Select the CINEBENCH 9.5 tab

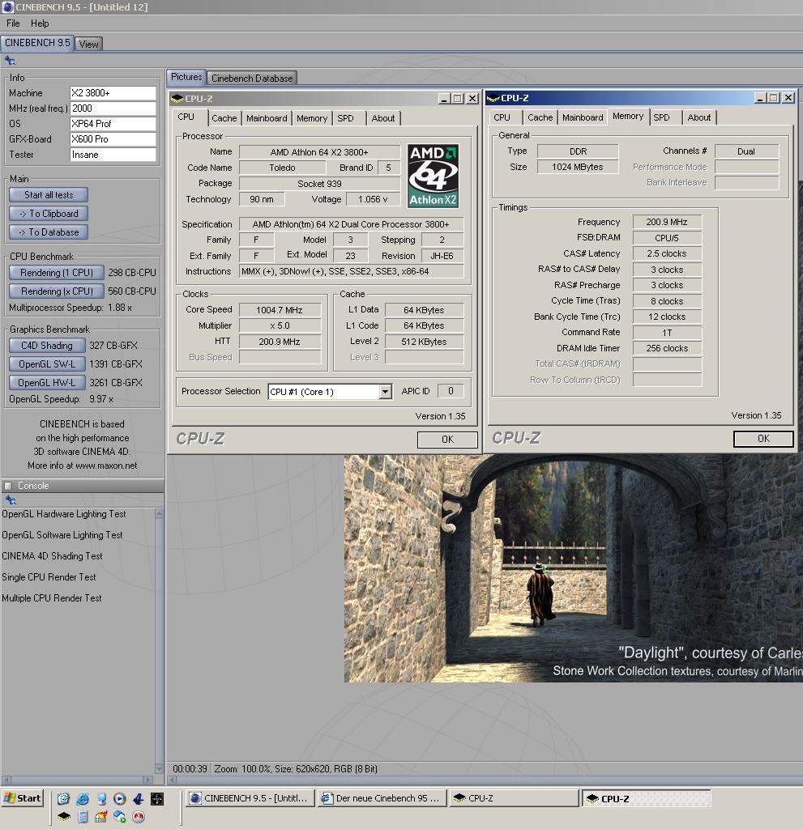pos(37,43)
